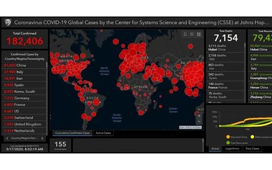Select United Kingdom in confirmed list
This screenshot has width=272, height=170.
[x=24, y=124]
